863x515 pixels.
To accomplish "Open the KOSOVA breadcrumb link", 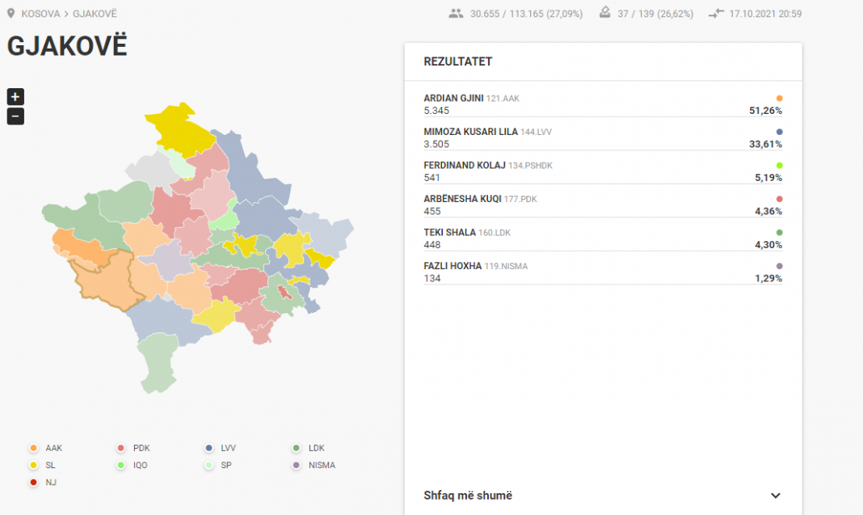I will (x=40, y=14).
